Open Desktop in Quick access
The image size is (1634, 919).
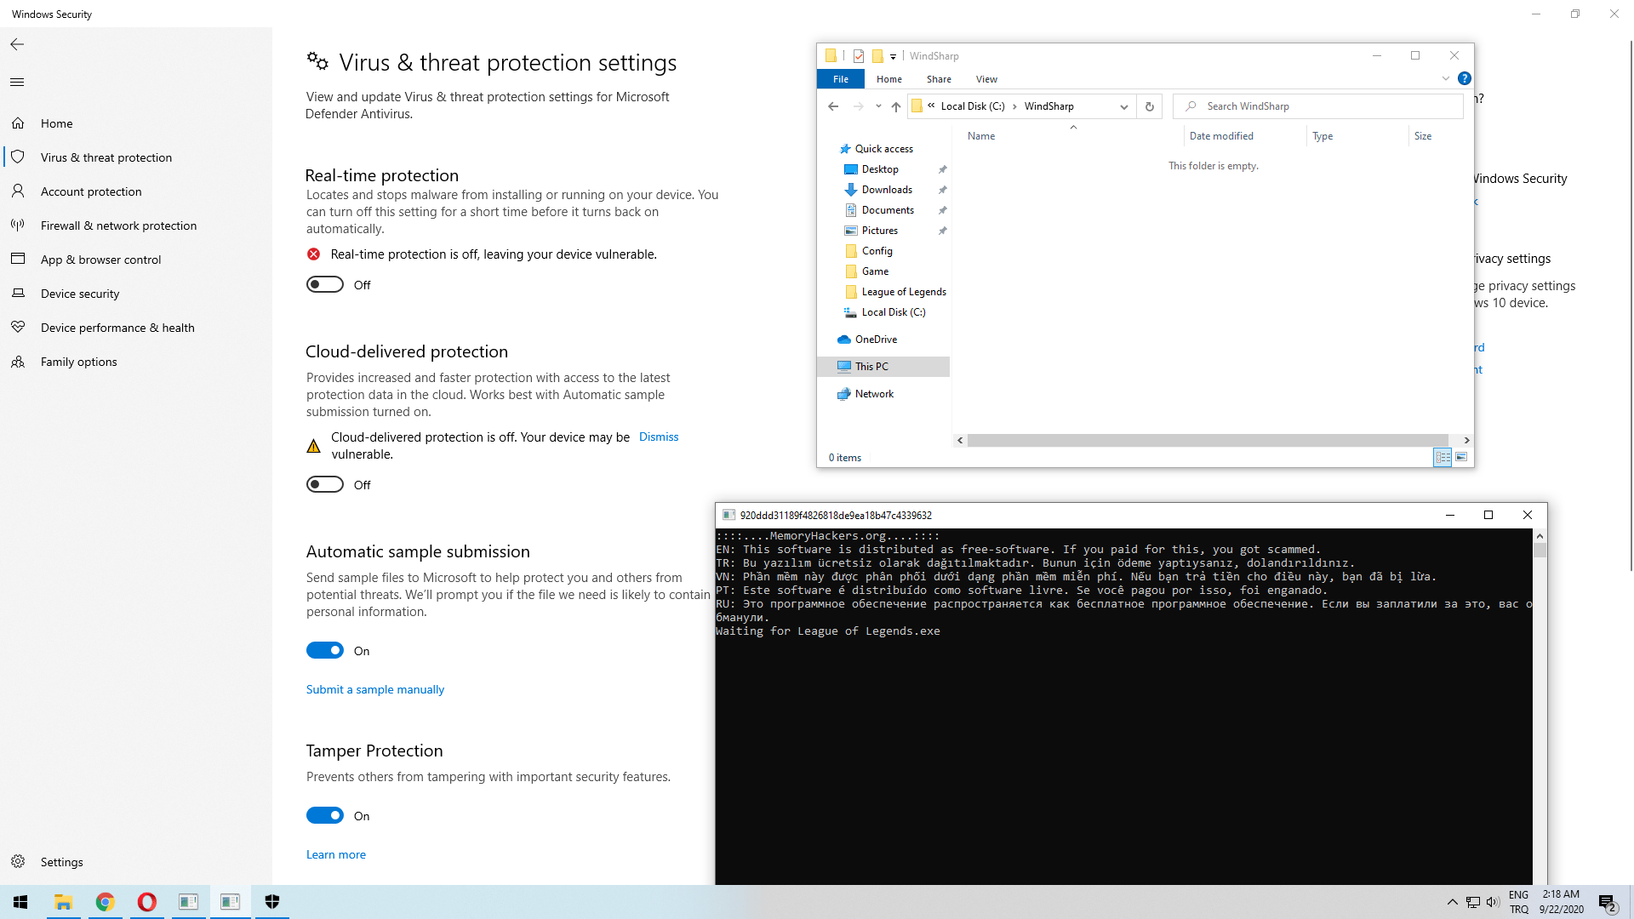880,169
